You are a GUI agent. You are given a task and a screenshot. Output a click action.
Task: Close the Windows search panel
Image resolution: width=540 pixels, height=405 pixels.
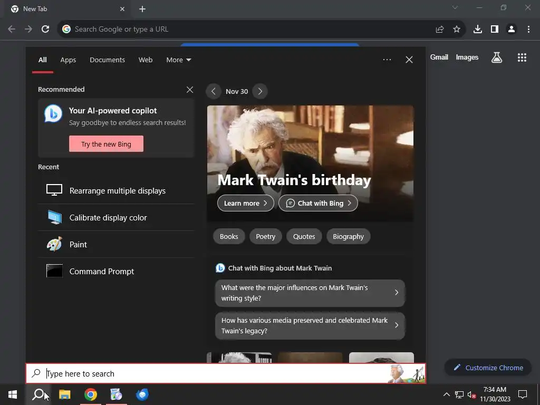(x=409, y=60)
